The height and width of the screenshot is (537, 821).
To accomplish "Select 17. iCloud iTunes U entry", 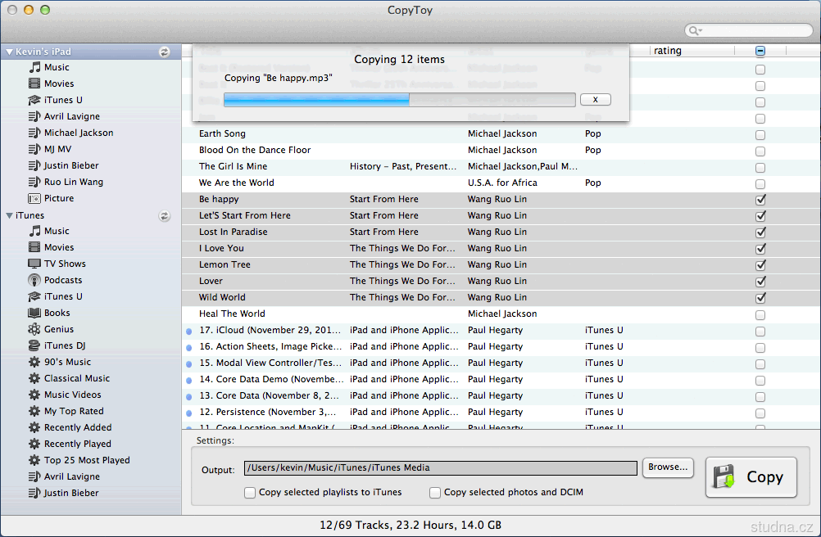I will tap(501, 330).
